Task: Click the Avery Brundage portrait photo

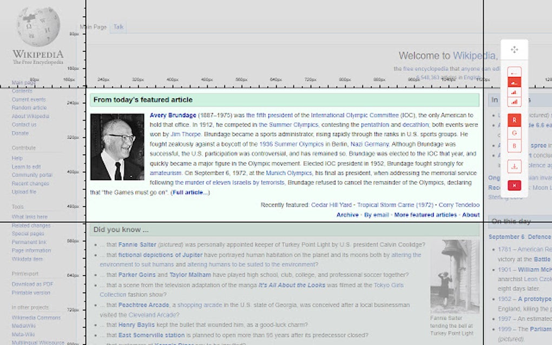Action: [117, 147]
